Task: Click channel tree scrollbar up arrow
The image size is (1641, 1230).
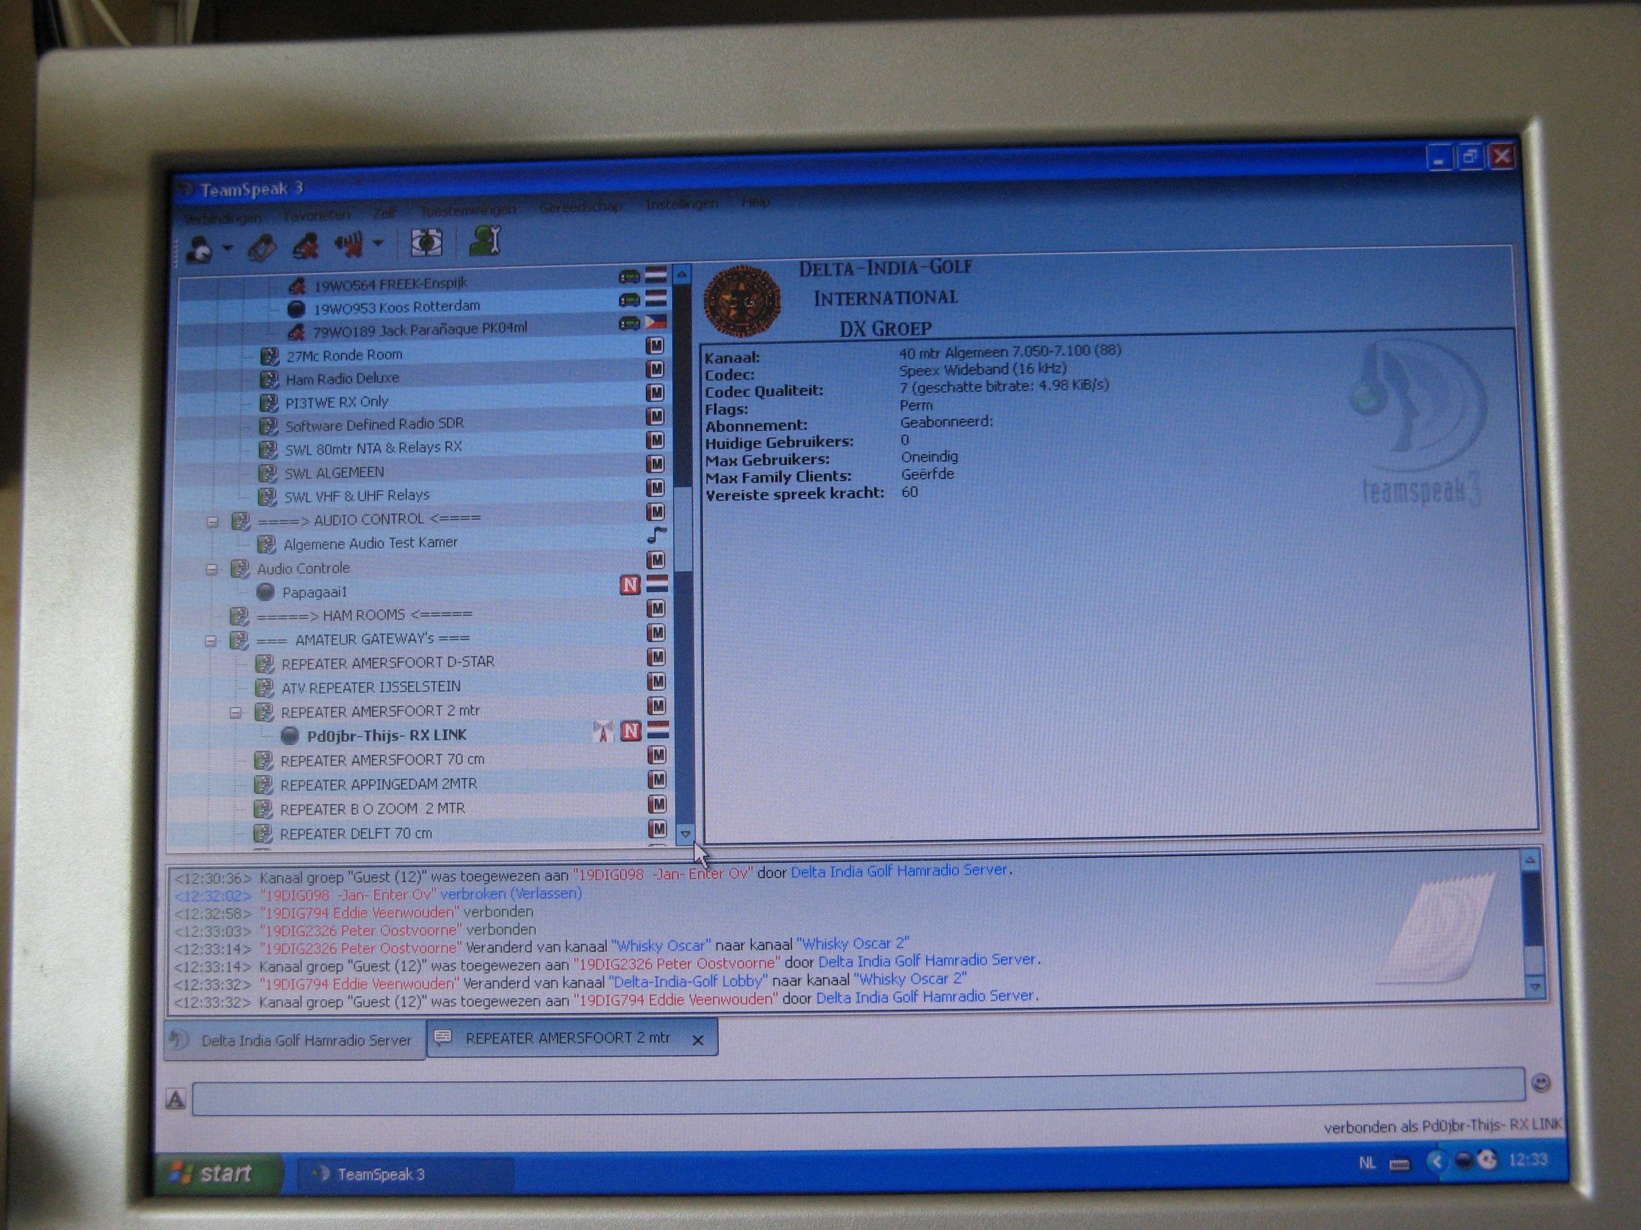Action: [x=681, y=274]
